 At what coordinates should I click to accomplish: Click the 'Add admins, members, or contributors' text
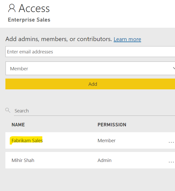(x=58, y=39)
